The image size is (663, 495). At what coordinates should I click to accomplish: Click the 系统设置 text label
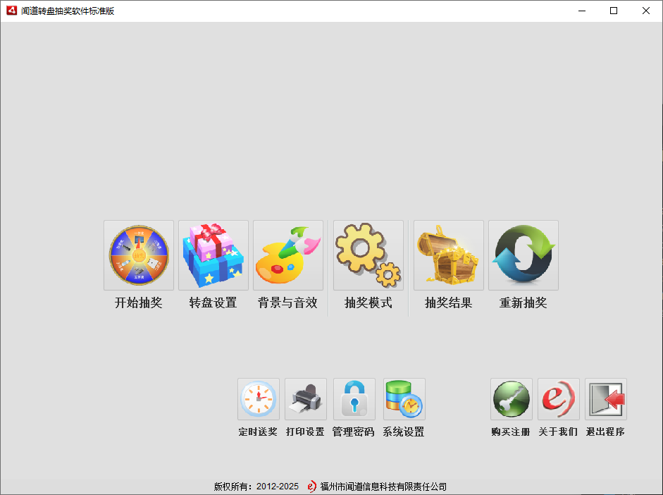click(x=404, y=432)
